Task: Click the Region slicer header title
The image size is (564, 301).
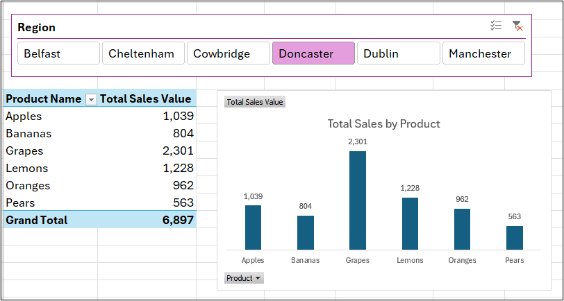Action: coord(37,27)
